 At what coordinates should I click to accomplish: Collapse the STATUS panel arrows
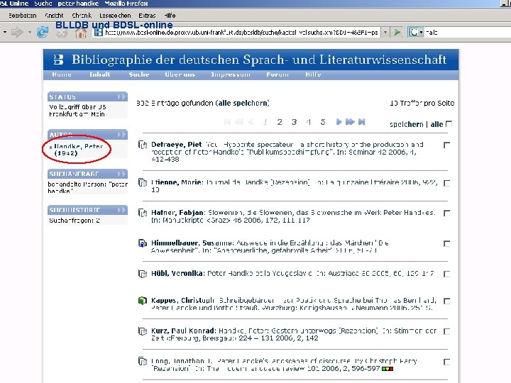[121, 96]
